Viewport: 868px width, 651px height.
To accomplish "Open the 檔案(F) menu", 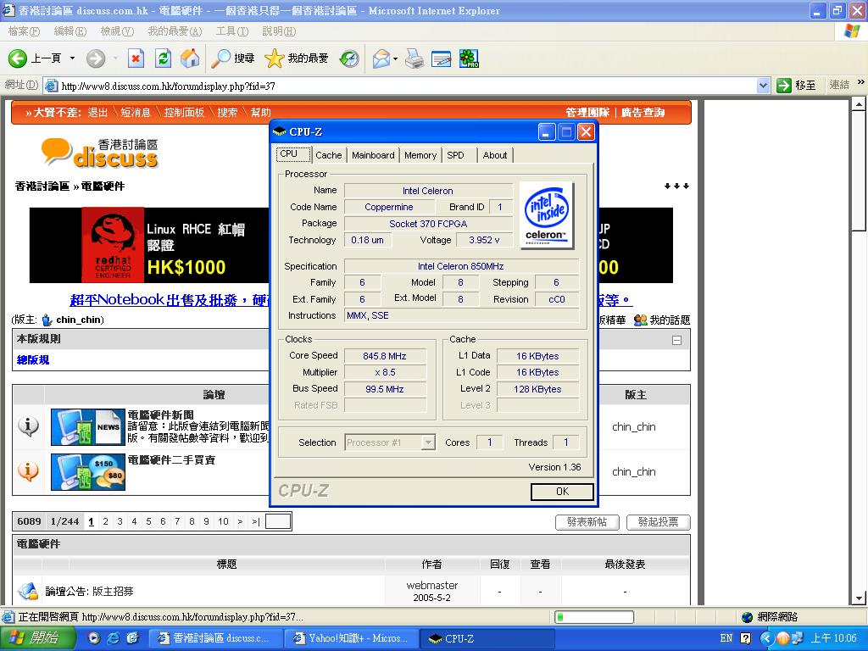I will pyautogui.click(x=24, y=31).
